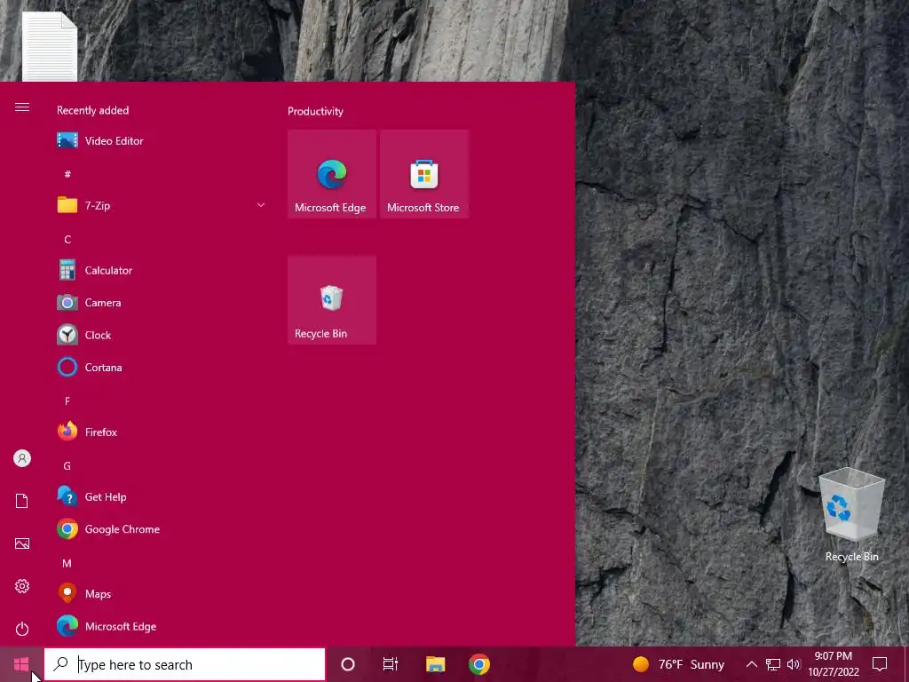This screenshot has width=909, height=682.
Task: Open Settings gear in Start sidebar
Action: [22, 586]
